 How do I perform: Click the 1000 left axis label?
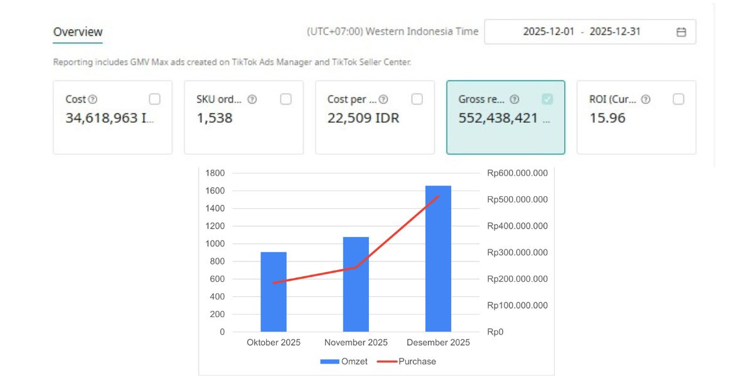(215, 244)
